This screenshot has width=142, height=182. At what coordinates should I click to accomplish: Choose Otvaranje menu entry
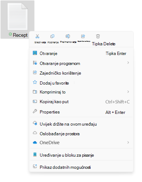coord(81,54)
